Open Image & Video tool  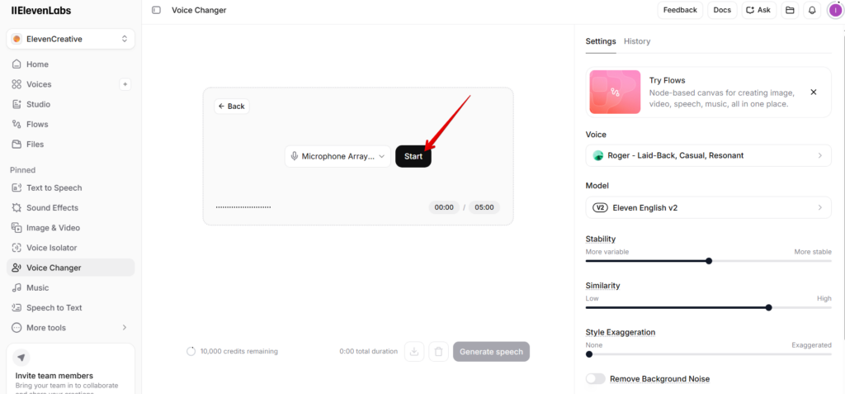(x=71, y=228)
